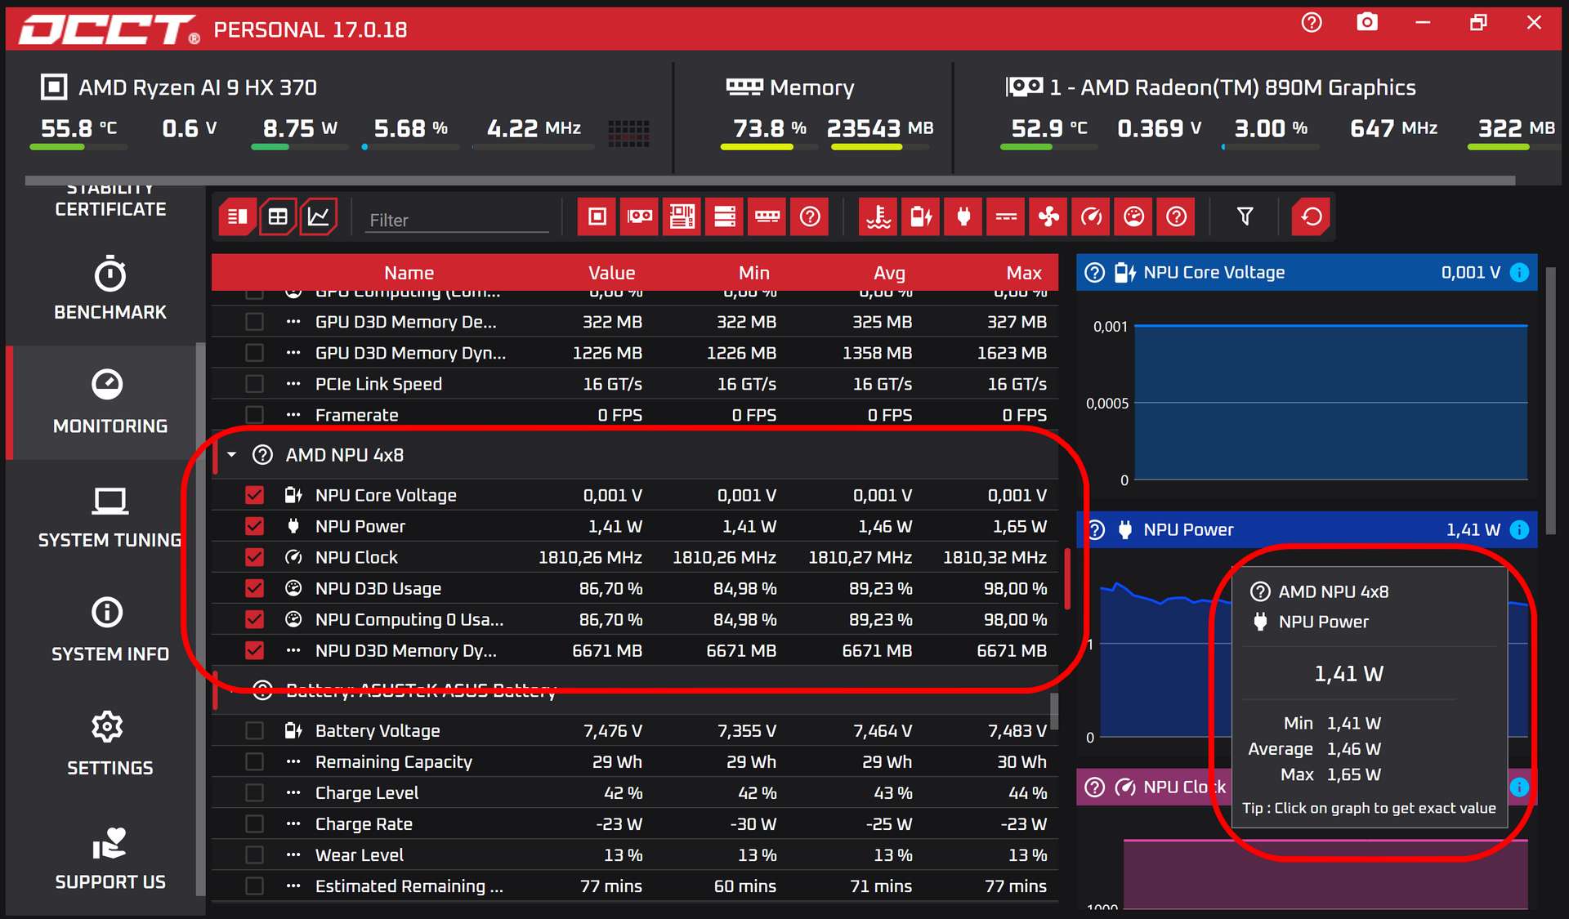Click the graph panel's vertical scrollbar
The height and width of the screenshot is (919, 1569).
tap(1550, 400)
